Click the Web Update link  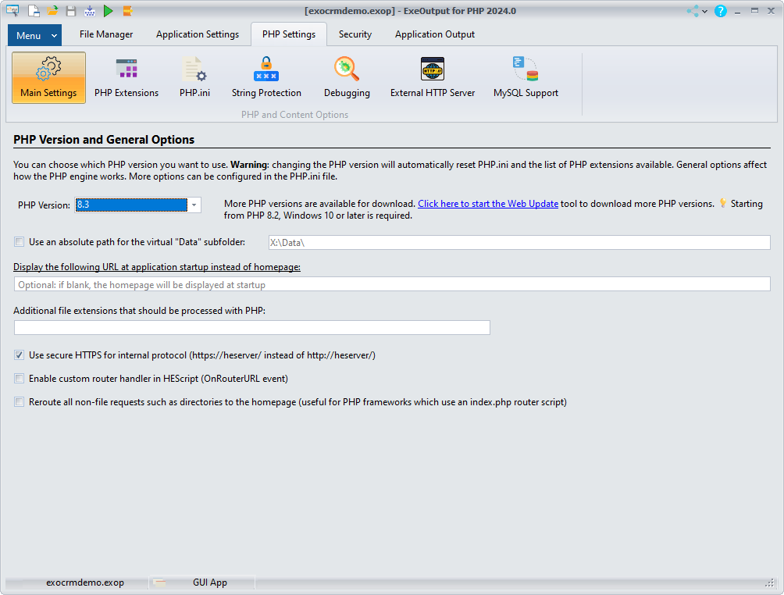(487, 204)
